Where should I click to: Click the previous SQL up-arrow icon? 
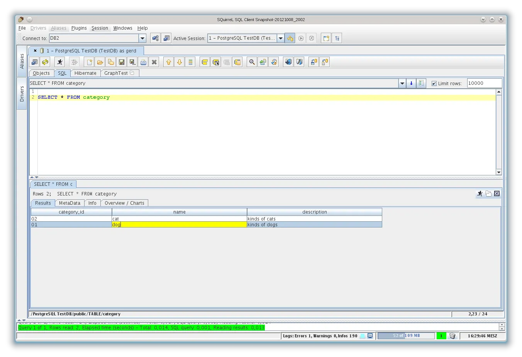point(168,62)
